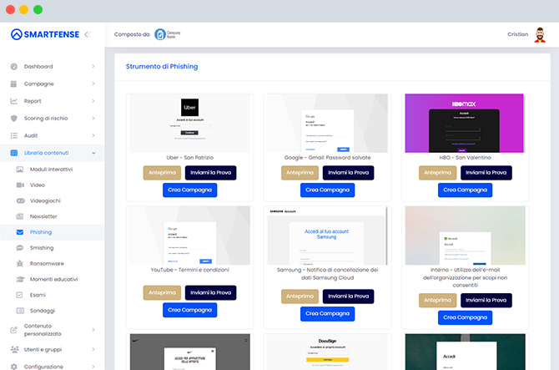Click the Strumento di Phishing heading

coord(162,66)
